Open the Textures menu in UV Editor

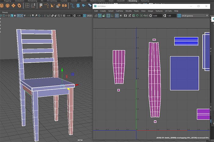tap(159, 11)
